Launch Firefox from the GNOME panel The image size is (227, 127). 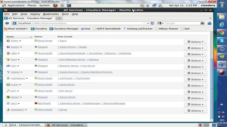point(55,6)
